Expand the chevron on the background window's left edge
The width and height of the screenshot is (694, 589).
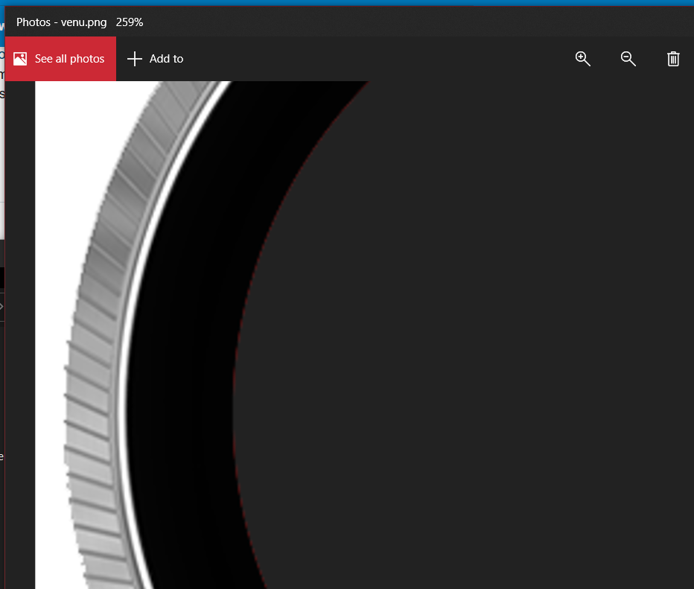pyautogui.click(x=1, y=306)
